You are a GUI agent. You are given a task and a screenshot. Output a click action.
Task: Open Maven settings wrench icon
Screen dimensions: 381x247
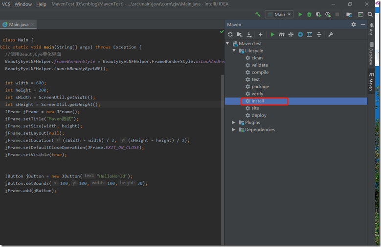331,34
